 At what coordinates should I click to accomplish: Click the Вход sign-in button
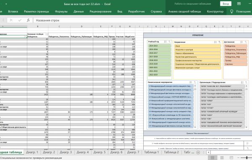(226, 4)
